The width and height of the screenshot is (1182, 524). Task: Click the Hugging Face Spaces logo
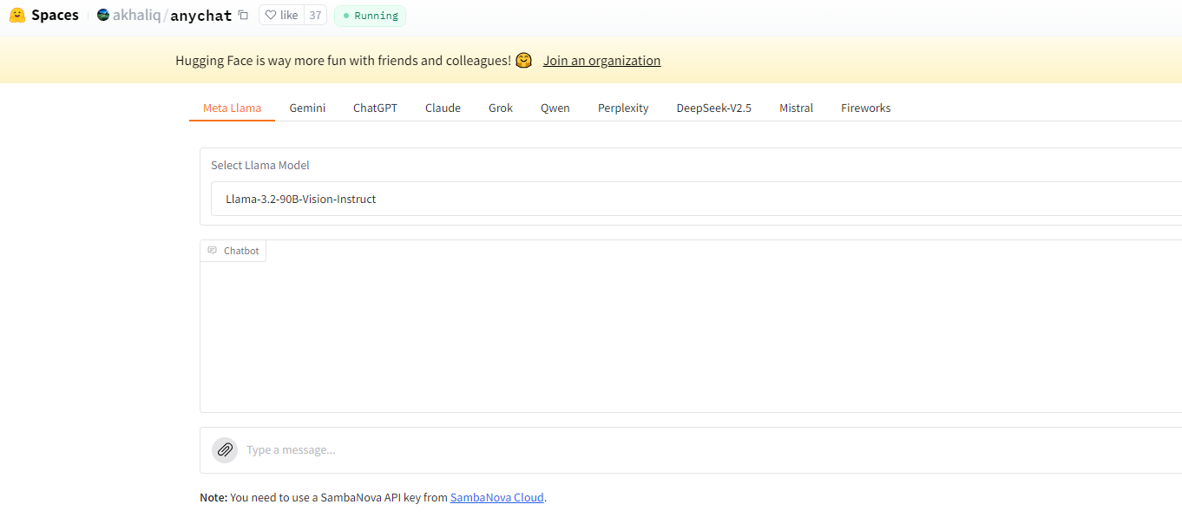pos(17,15)
